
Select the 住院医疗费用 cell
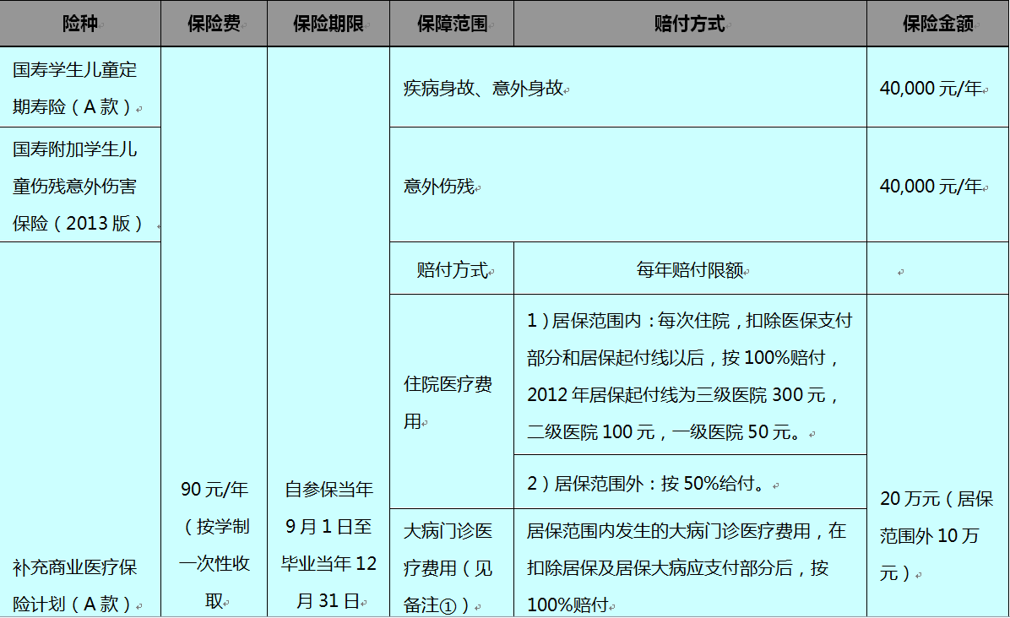tap(452, 403)
